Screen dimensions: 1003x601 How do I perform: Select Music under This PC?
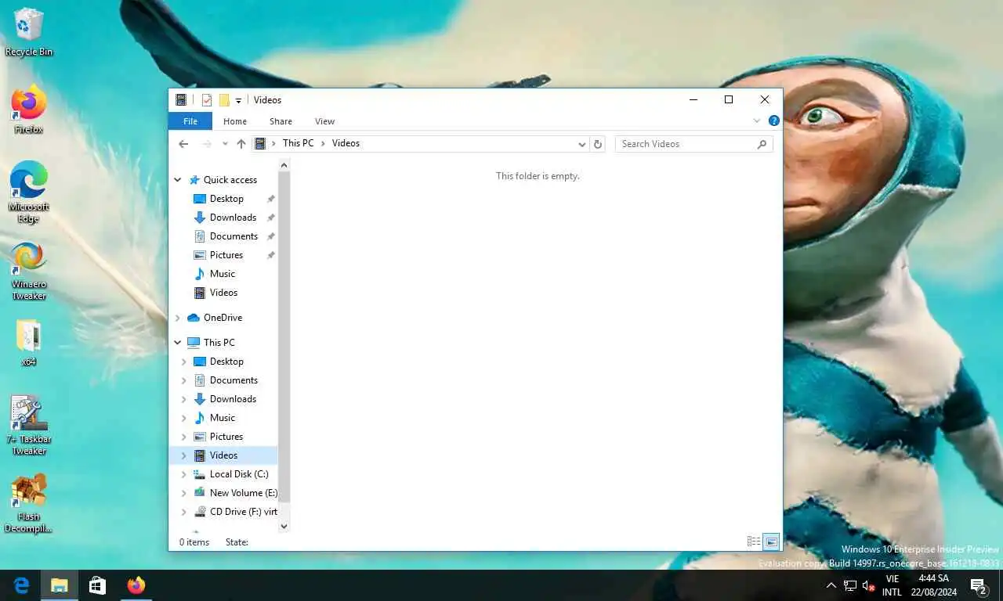pos(223,418)
